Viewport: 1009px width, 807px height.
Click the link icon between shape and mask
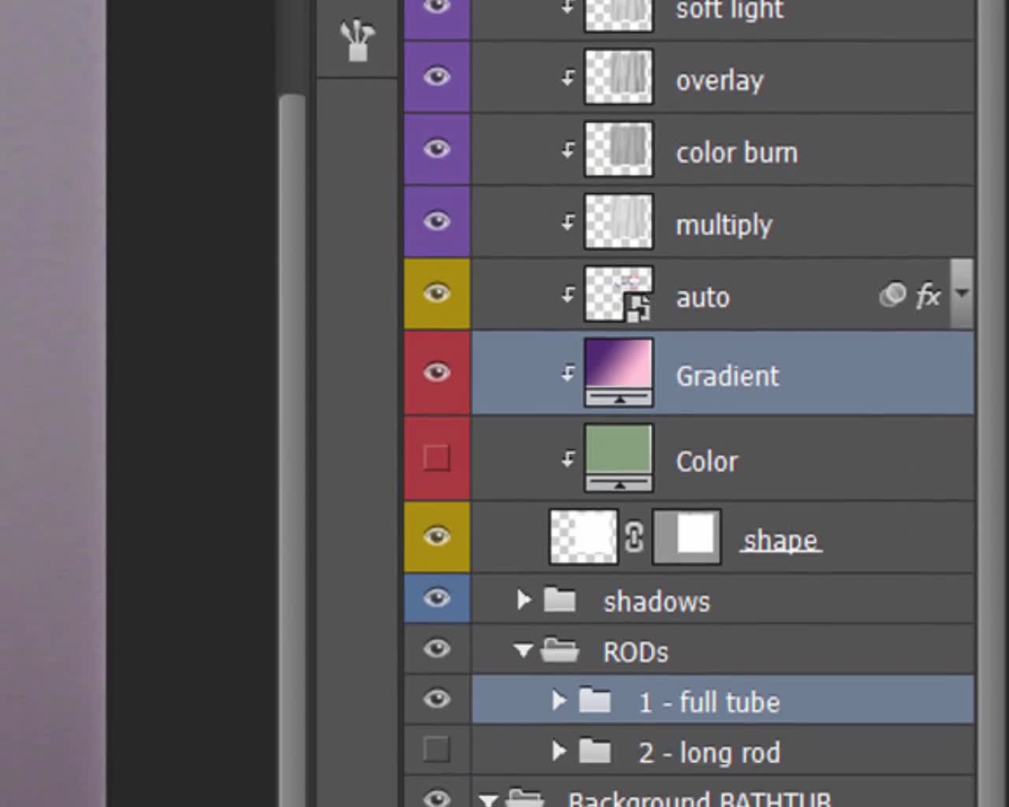(x=635, y=537)
